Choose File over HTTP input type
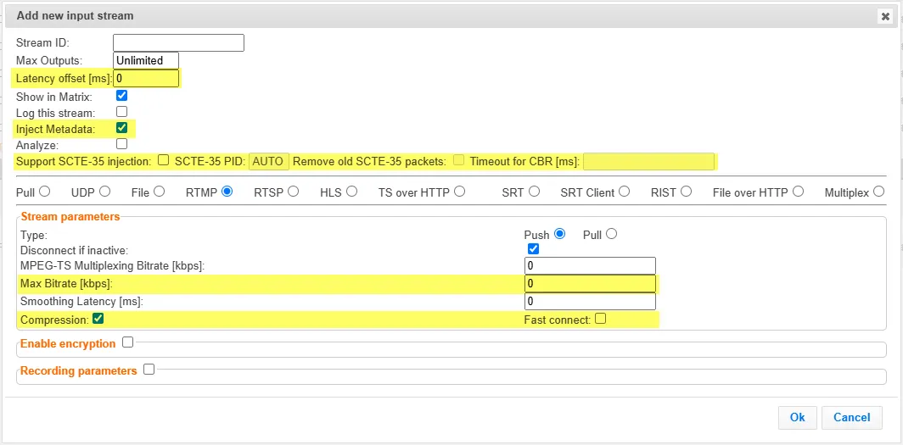The height and width of the screenshot is (445, 903). pos(798,192)
